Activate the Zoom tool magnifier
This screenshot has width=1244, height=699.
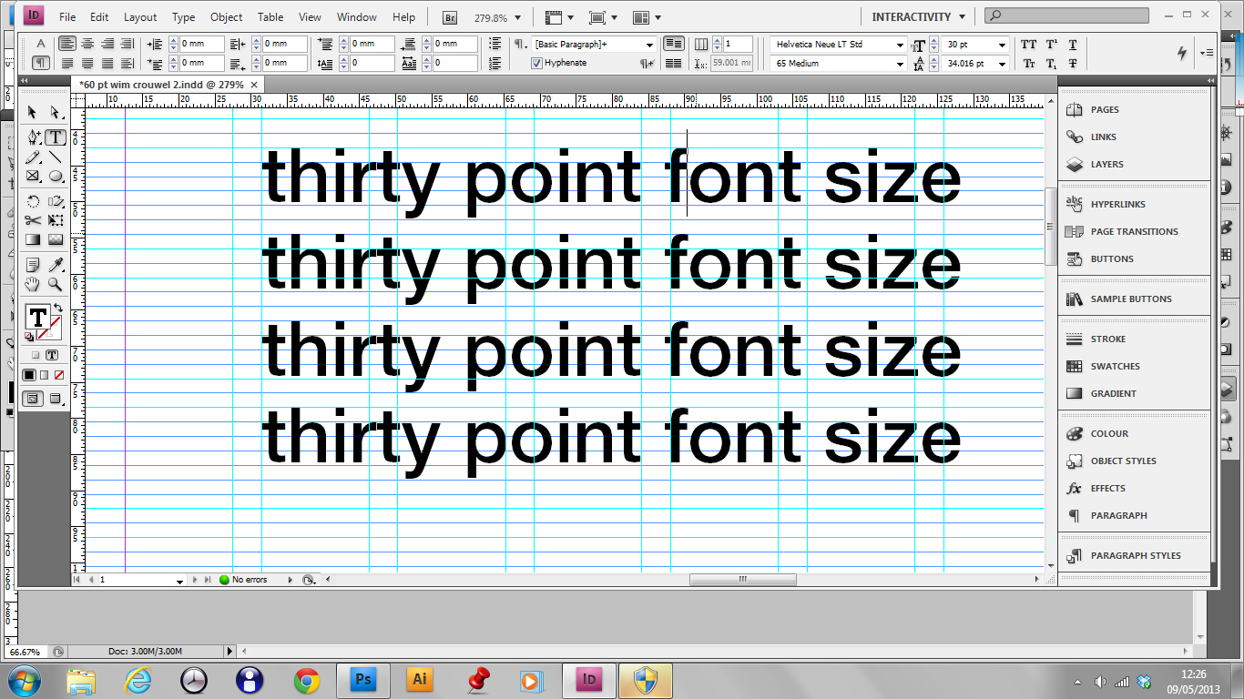[x=56, y=284]
